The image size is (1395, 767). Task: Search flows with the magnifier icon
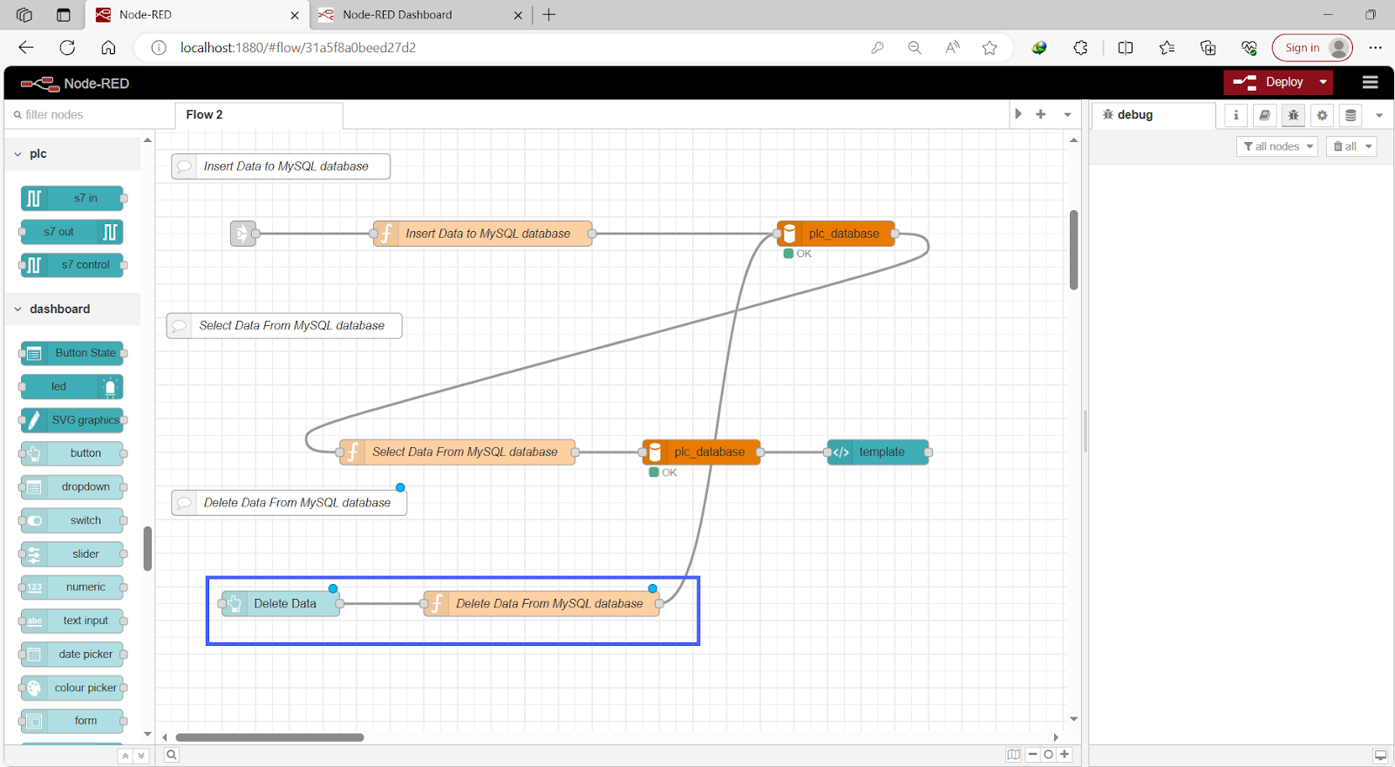(172, 755)
